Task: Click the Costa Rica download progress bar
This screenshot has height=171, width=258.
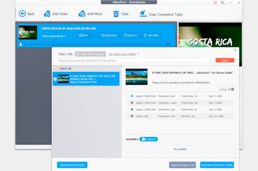Action: pyautogui.click(x=92, y=44)
